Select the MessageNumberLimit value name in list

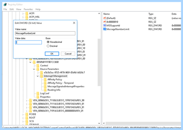118,29
